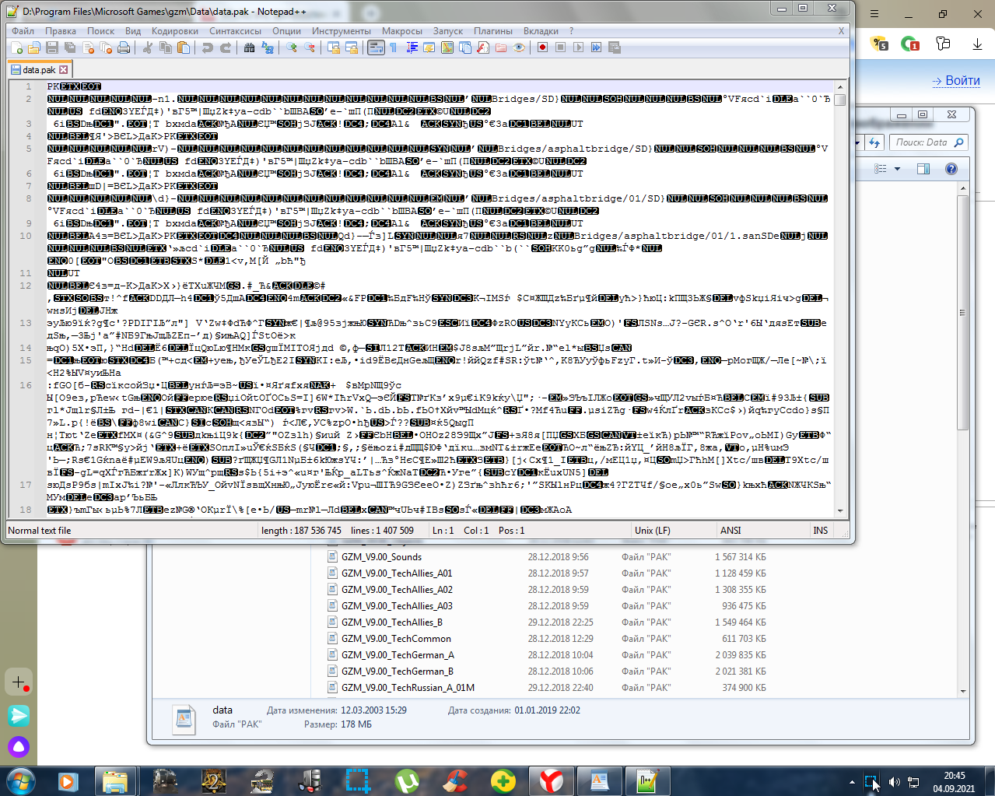
Task: Toggle the Explorer preview pane button
Action: (x=923, y=169)
